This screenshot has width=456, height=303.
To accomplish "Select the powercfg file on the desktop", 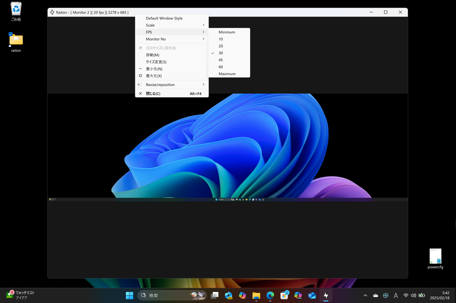I will point(435,259).
